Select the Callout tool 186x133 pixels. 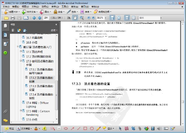click(52, 128)
